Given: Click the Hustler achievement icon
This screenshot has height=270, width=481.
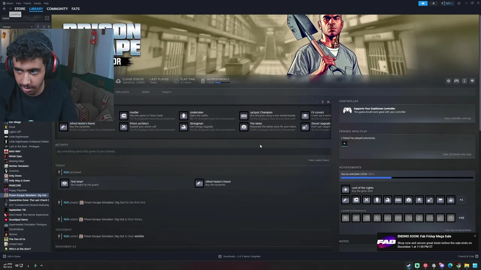Looking at the screenshot, I should (123, 116).
